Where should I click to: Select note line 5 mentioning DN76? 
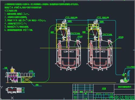click(16, 27)
